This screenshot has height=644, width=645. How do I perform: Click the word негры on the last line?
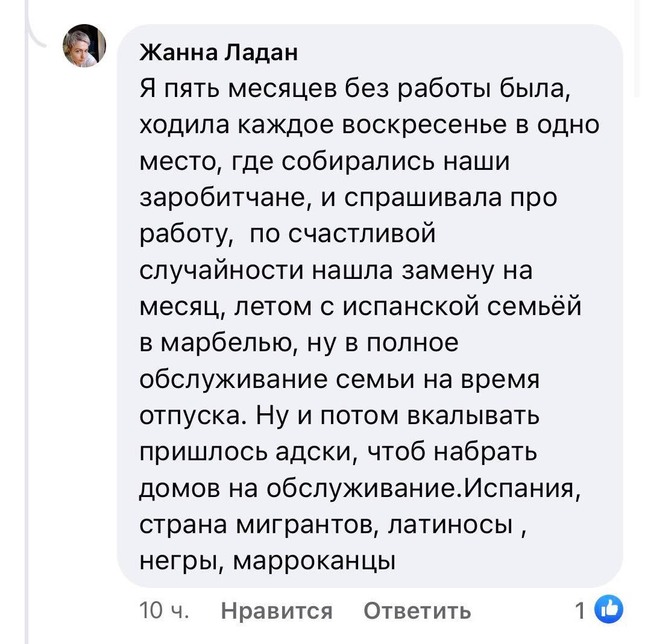tap(179, 561)
